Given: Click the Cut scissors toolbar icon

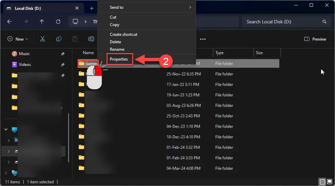Looking at the screenshot, I should click(43, 39).
